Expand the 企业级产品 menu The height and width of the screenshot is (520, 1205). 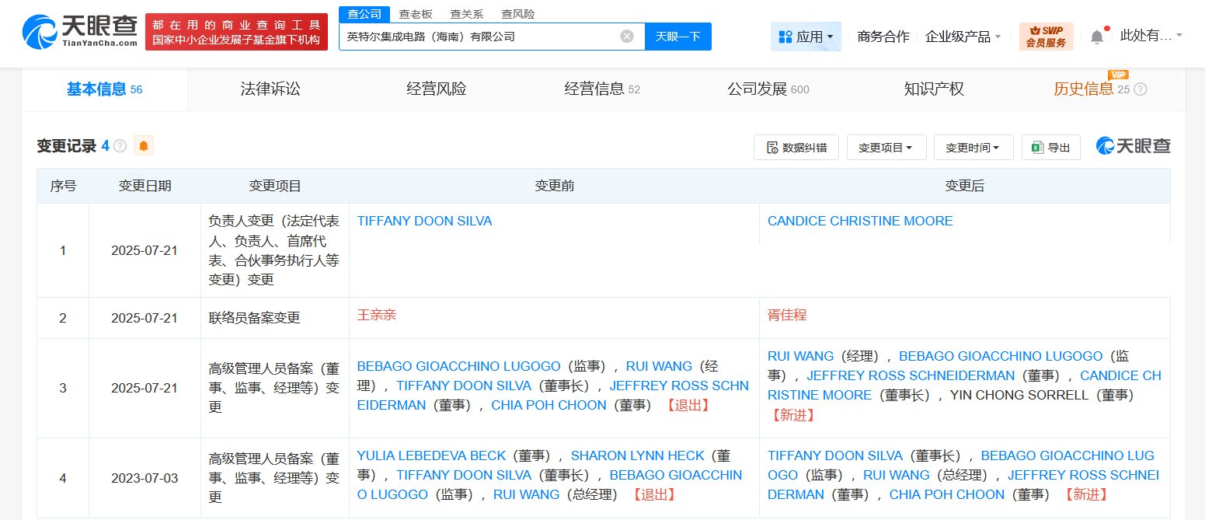[963, 37]
